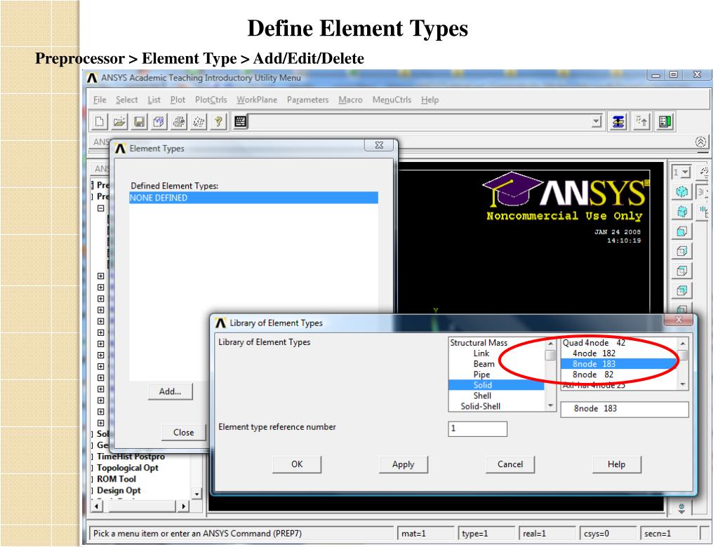Open Topological Opt in main menu tree
The image size is (718, 547).
pos(127,468)
